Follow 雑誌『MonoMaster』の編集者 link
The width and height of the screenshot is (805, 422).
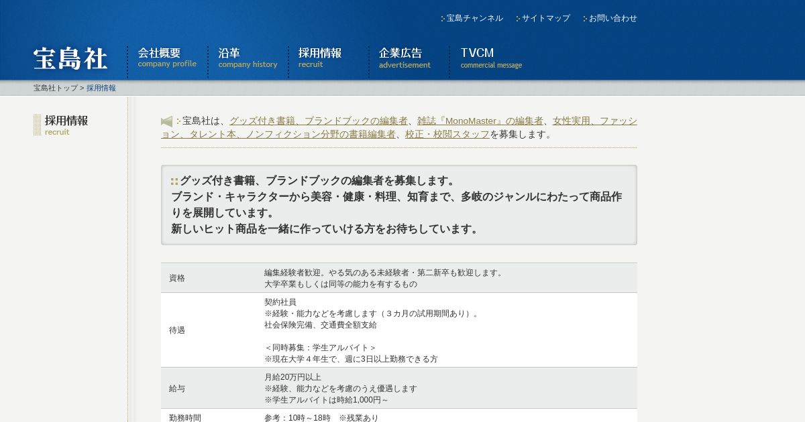(480, 121)
